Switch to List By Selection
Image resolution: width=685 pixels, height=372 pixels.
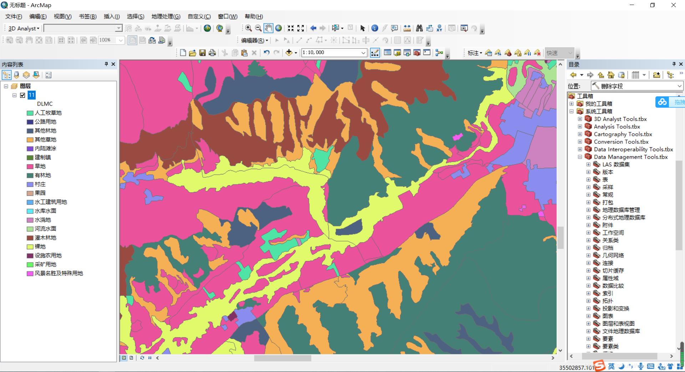pyautogui.click(x=36, y=75)
